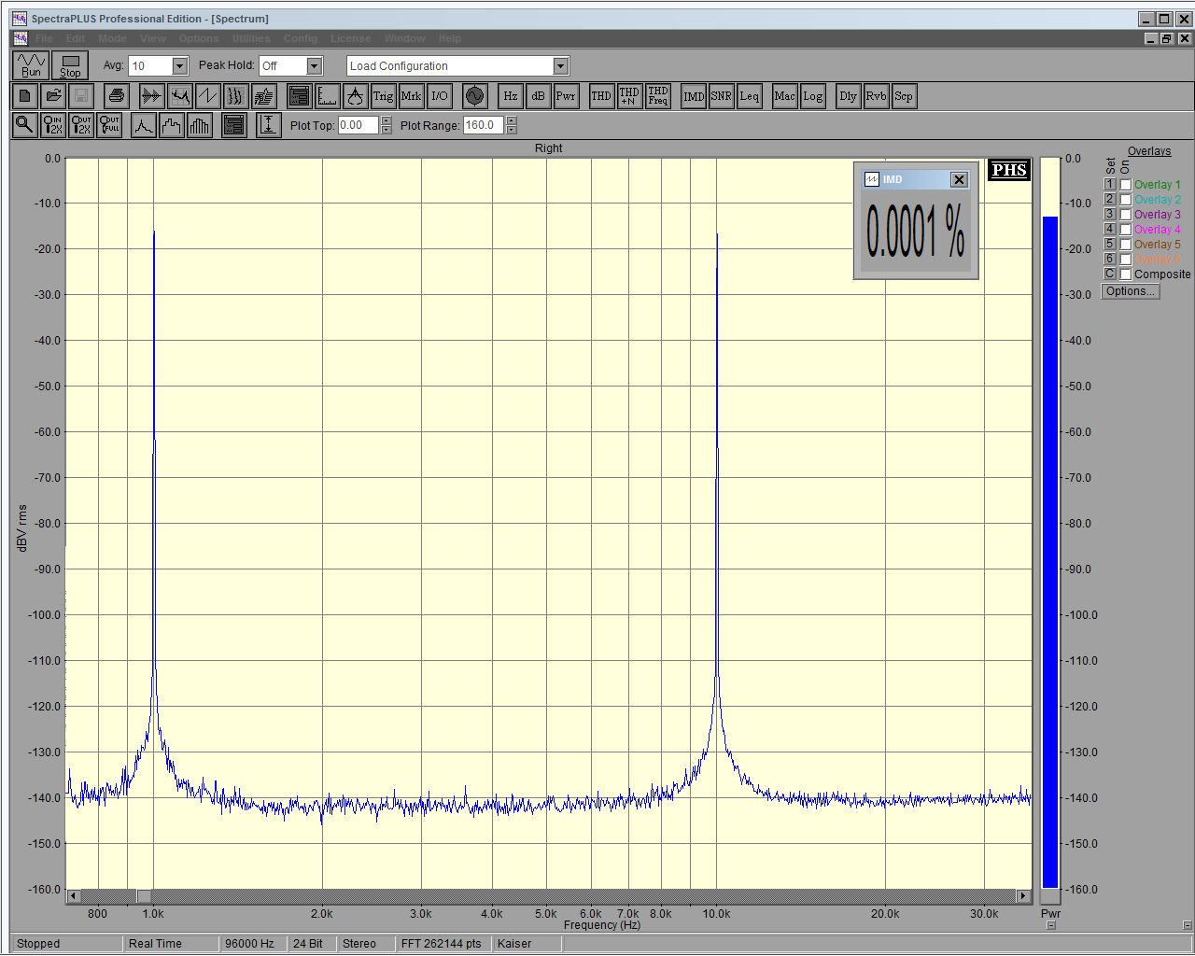Screen dimensions: 1195x956
Task: Open the Avg count dropdown
Action: 180,66
